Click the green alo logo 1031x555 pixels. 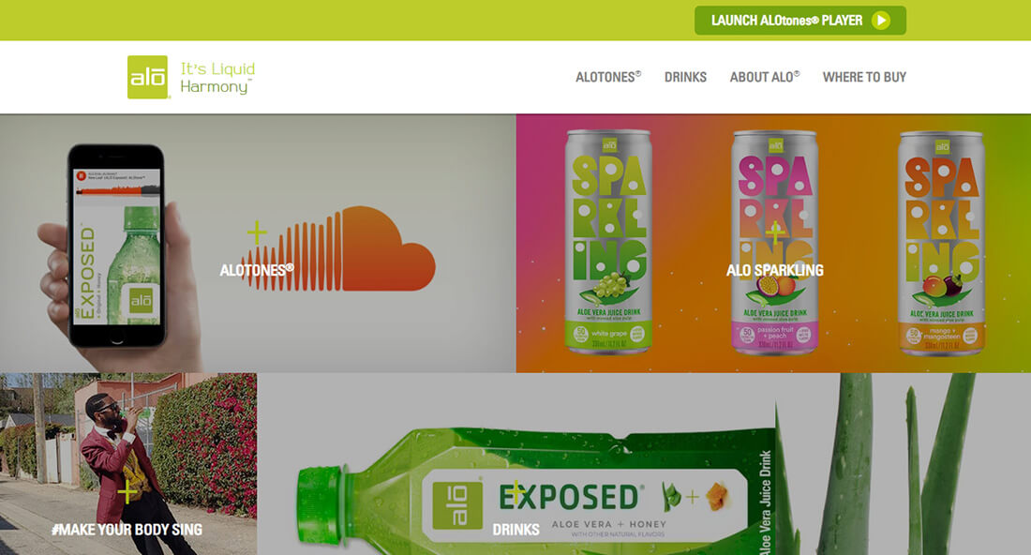point(147,77)
